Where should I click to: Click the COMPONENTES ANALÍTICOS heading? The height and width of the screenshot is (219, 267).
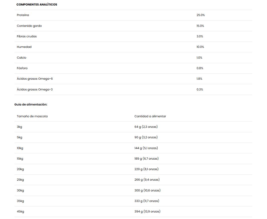pos(37,5)
